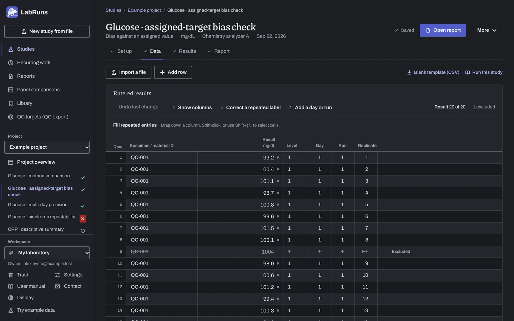The width and height of the screenshot is (514, 321).
Task: Open the Project dropdown showing Example project
Action: coord(47,147)
